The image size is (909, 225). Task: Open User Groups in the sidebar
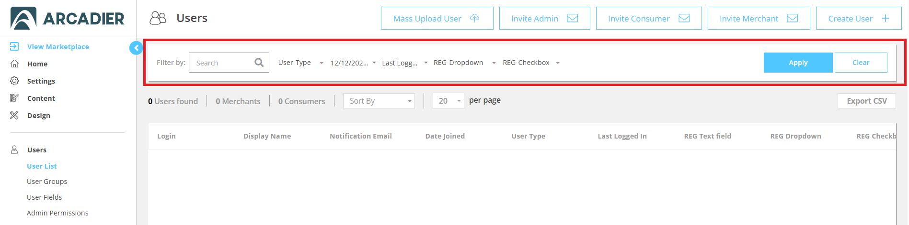coord(47,182)
